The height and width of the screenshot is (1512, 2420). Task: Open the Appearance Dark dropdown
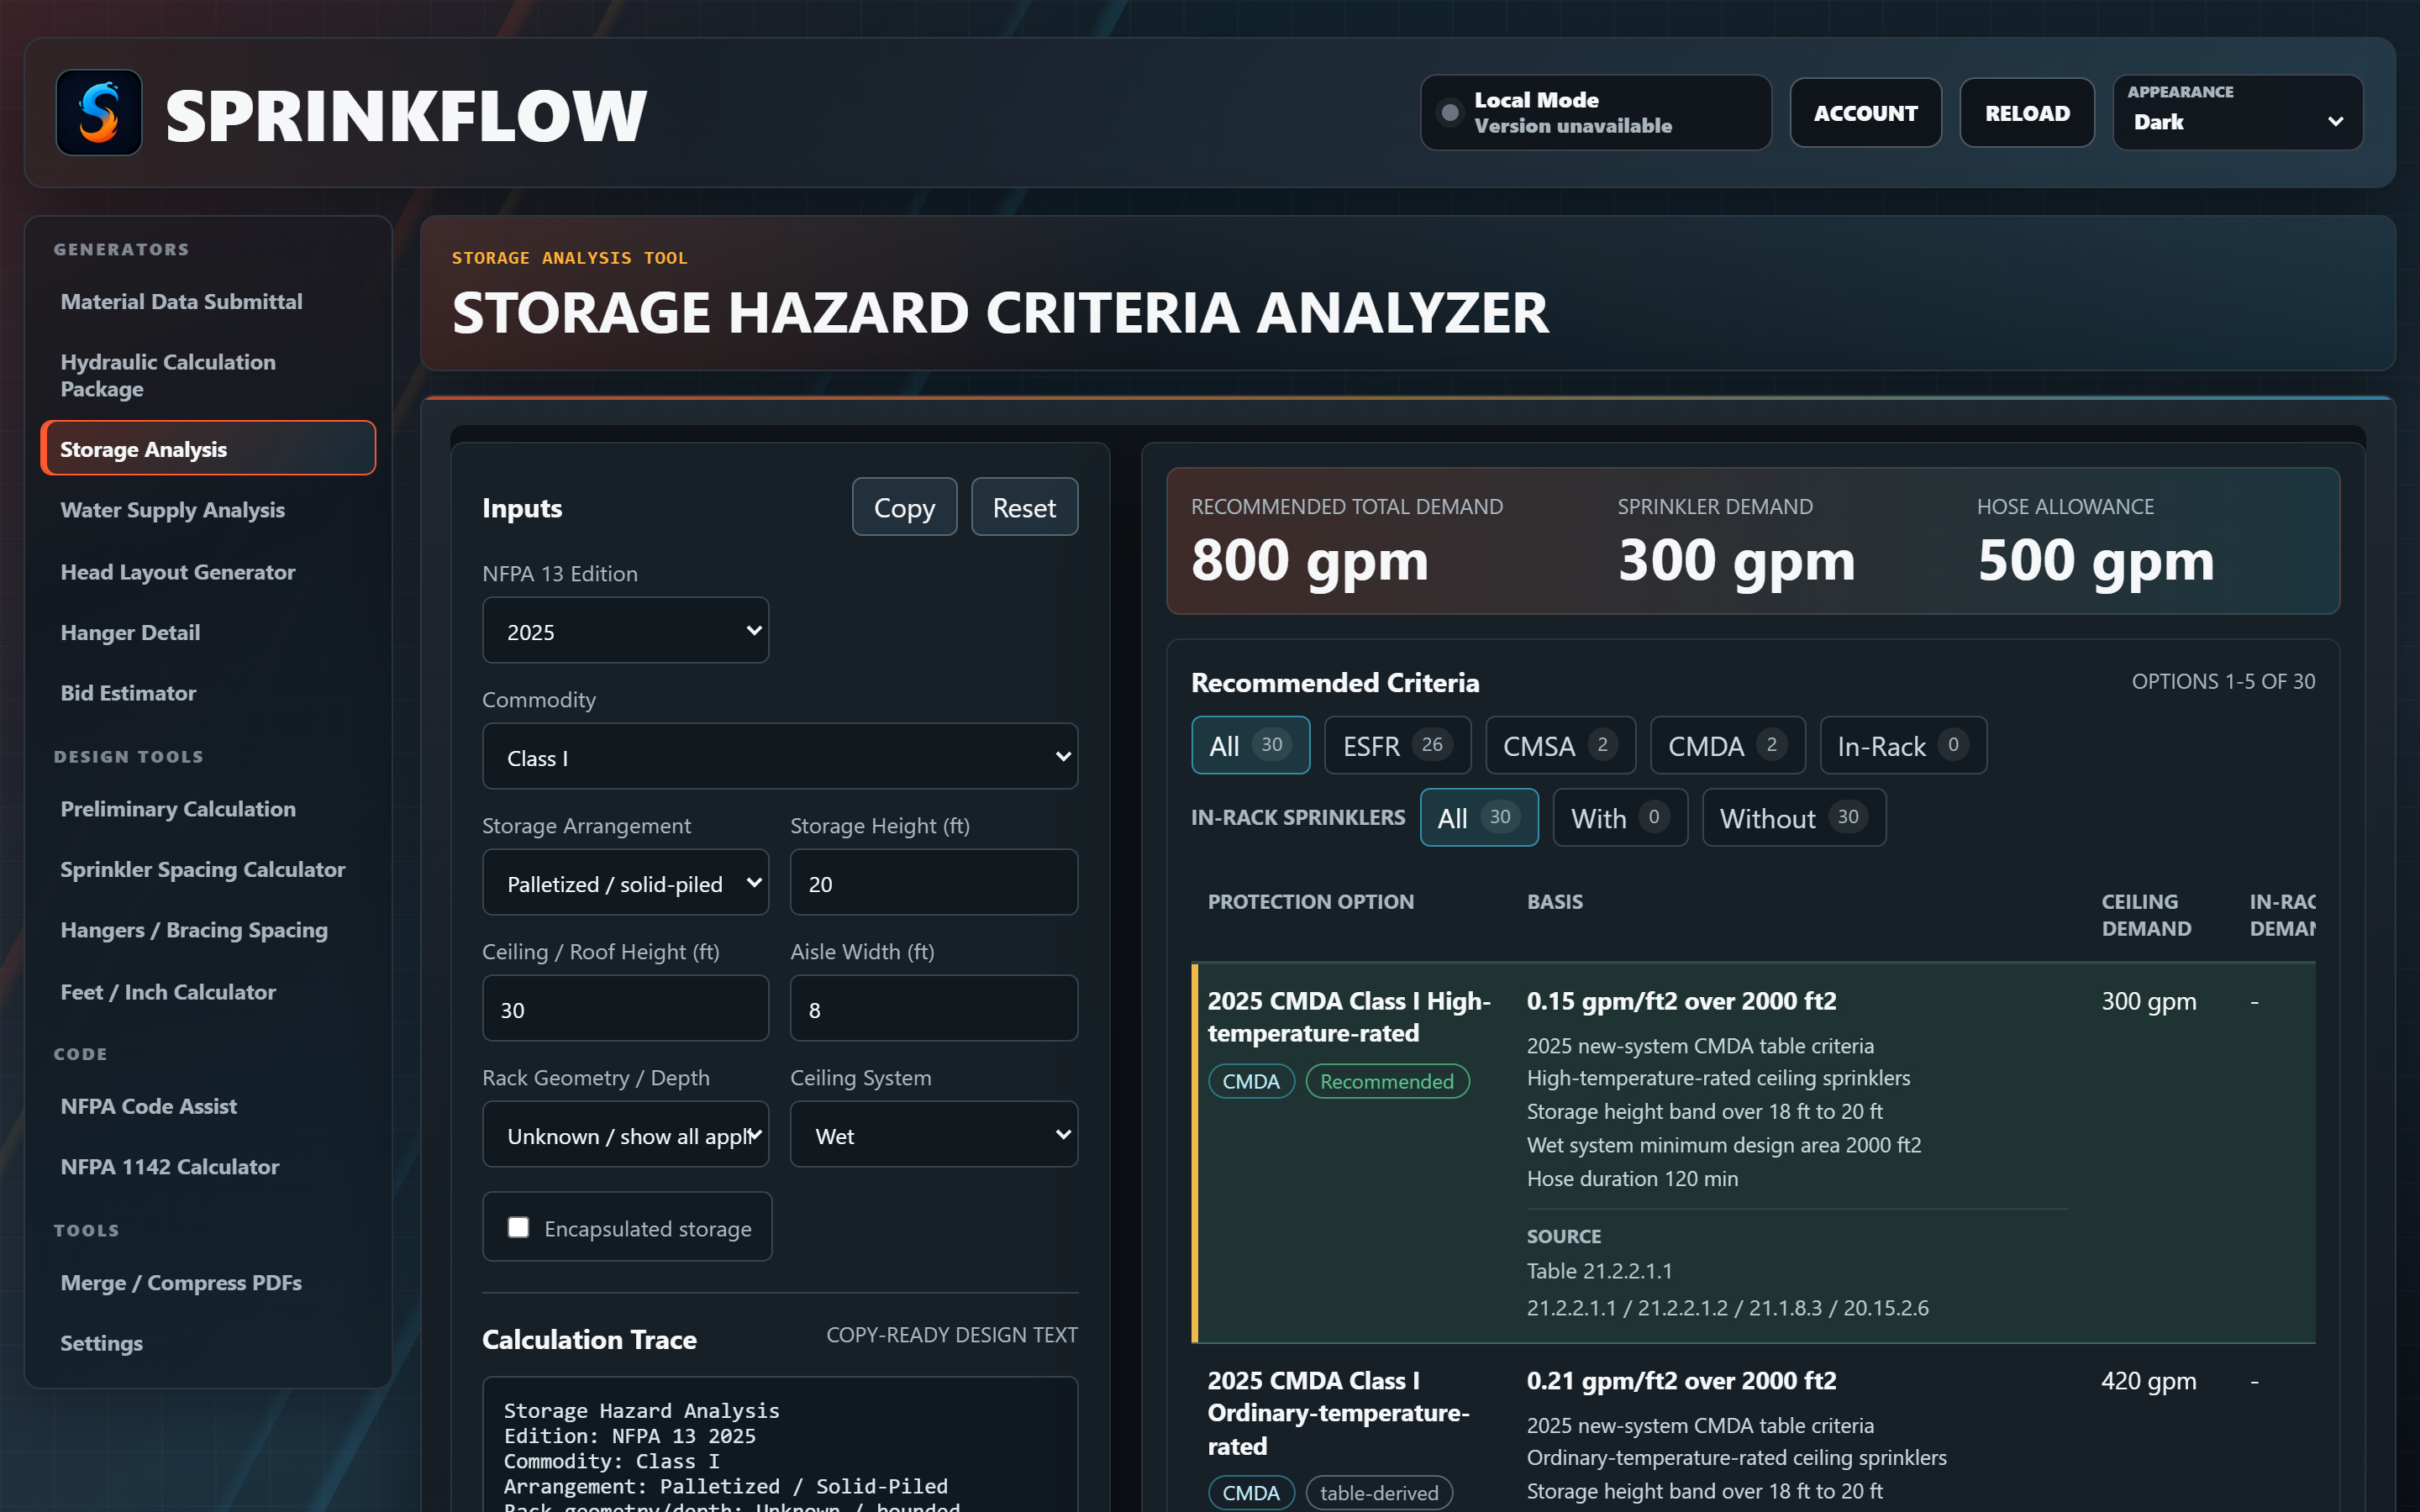[x=2238, y=113]
